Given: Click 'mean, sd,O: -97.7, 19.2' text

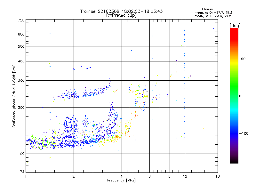Looking at the screenshot, I should [213, 12].
